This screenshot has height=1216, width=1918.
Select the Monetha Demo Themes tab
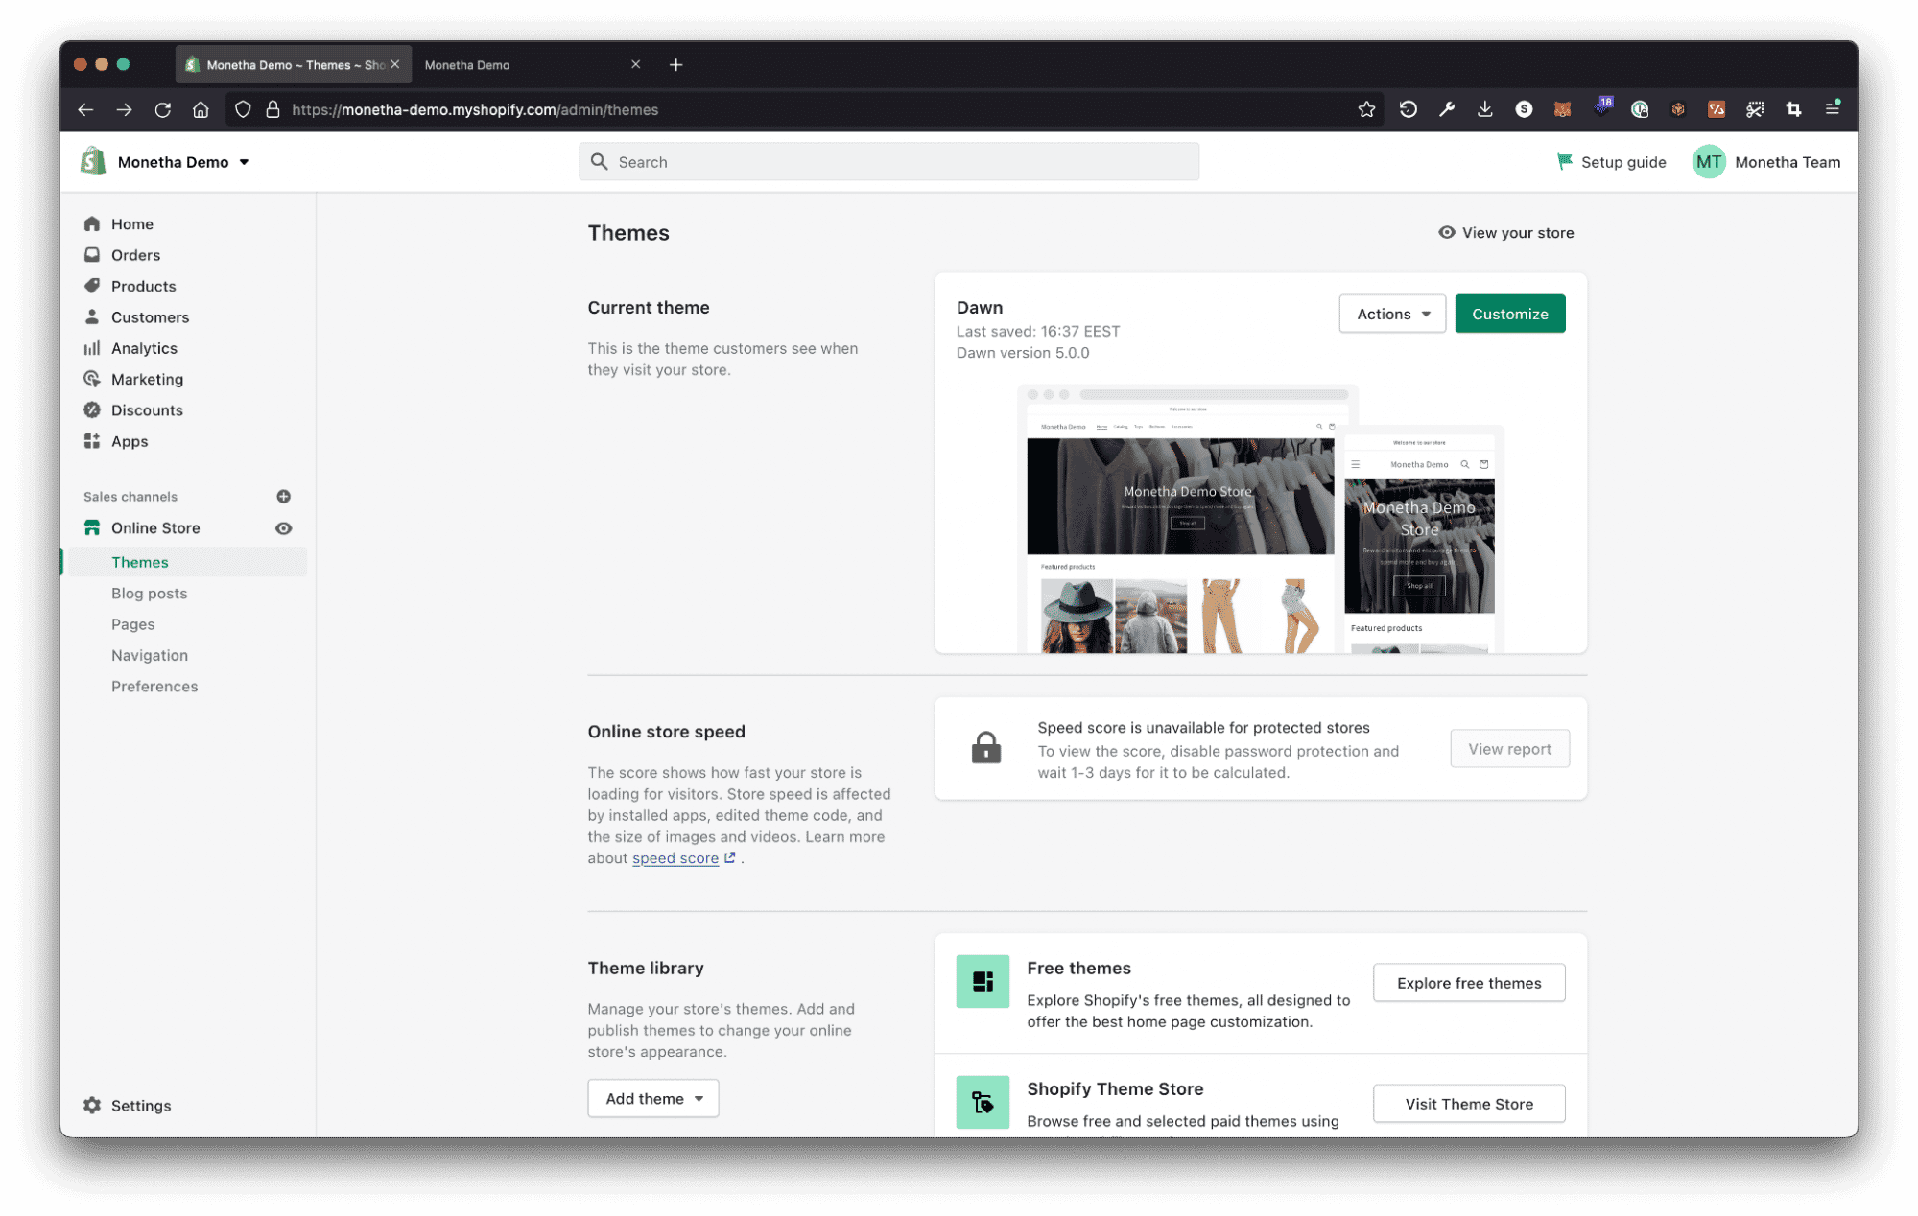click(x=294, y=64)
